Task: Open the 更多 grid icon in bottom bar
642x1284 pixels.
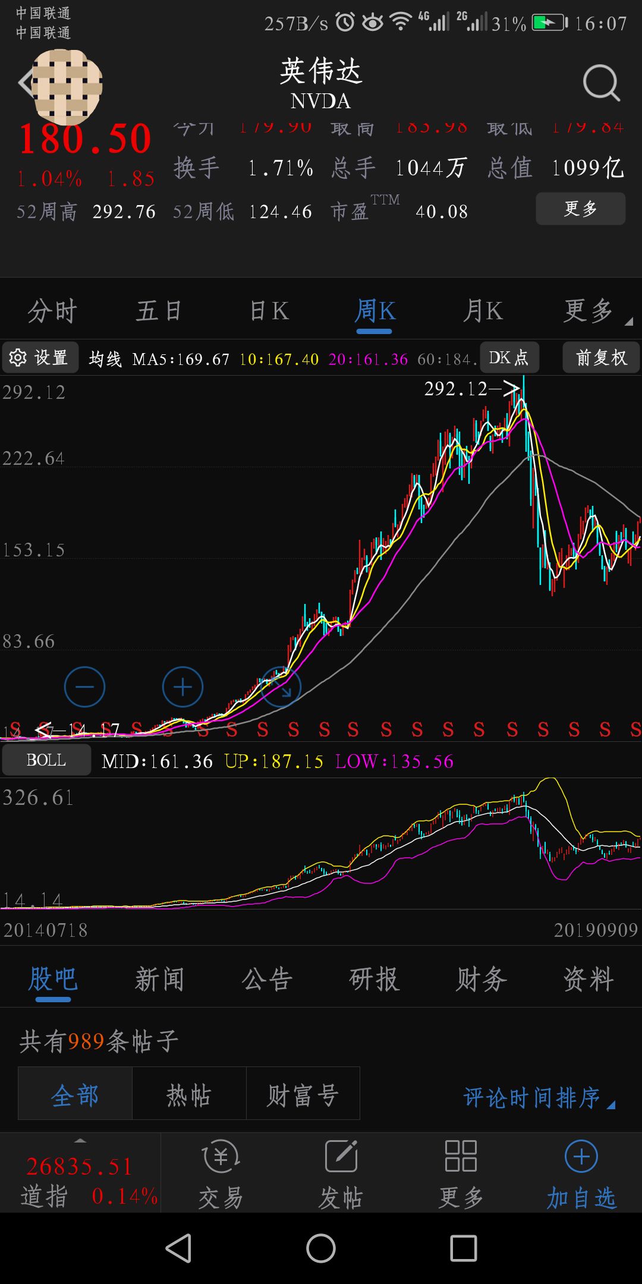Action: (x=461, y=1174)
